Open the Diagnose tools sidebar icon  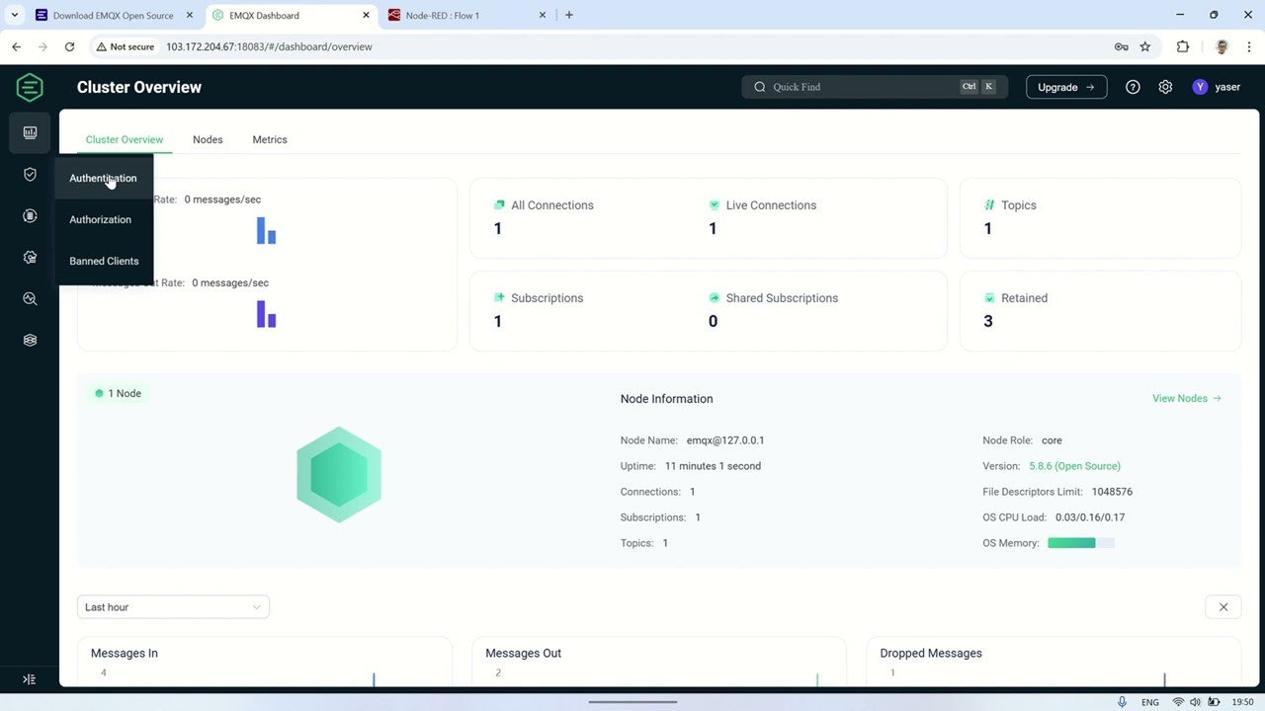pos(30,299)
